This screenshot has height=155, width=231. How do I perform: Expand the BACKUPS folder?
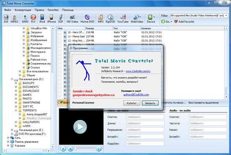(16, 83)
